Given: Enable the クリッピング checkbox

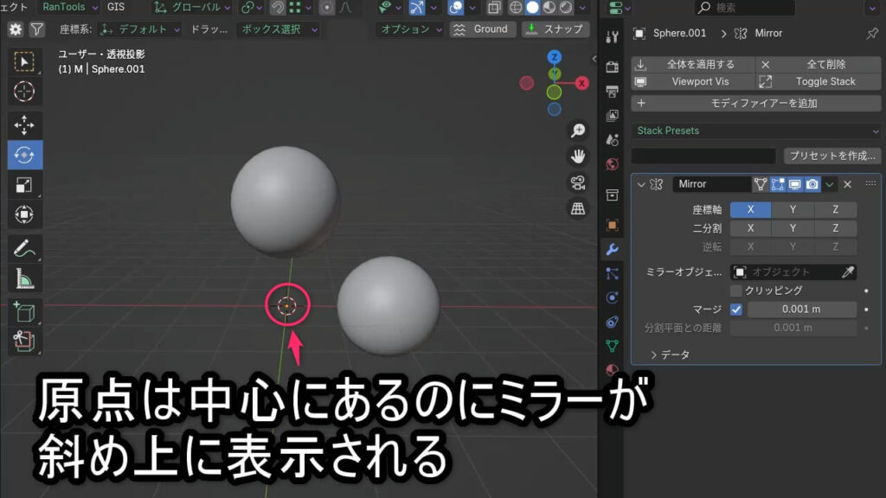Looking at the screenshot, I should pos(736,290).
